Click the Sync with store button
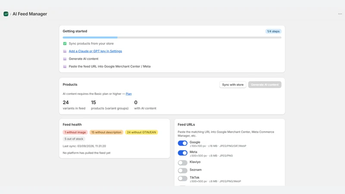 pos(232,84)
